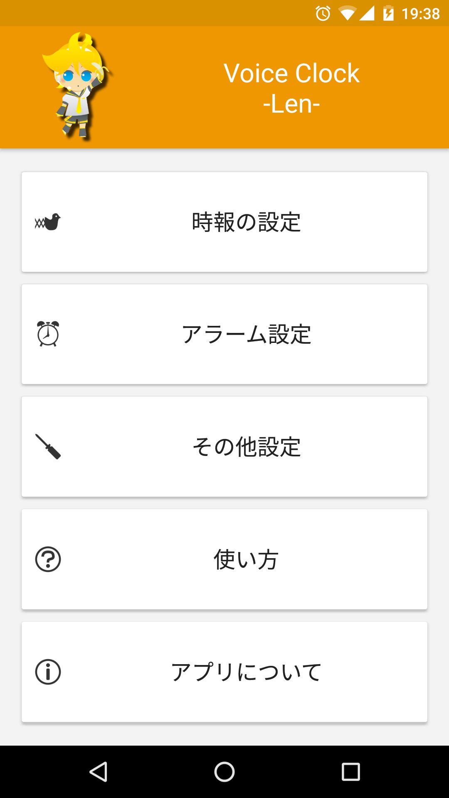
Task: Open アプリについて about page
Action: coord(246,672)
